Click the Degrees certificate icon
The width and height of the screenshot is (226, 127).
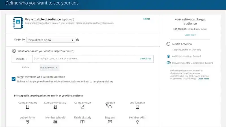click(x=110, y=122)
